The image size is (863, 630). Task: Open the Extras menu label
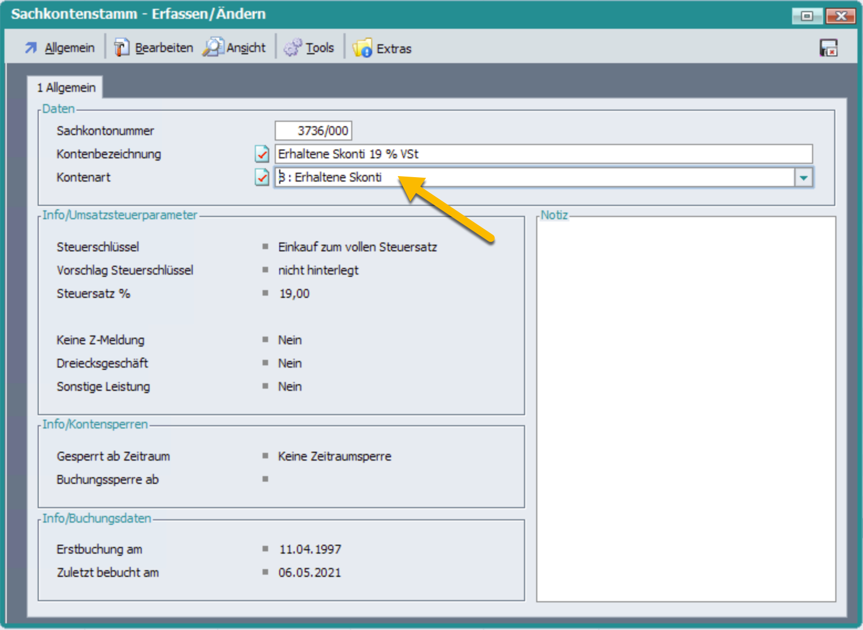tap(394, 49)
